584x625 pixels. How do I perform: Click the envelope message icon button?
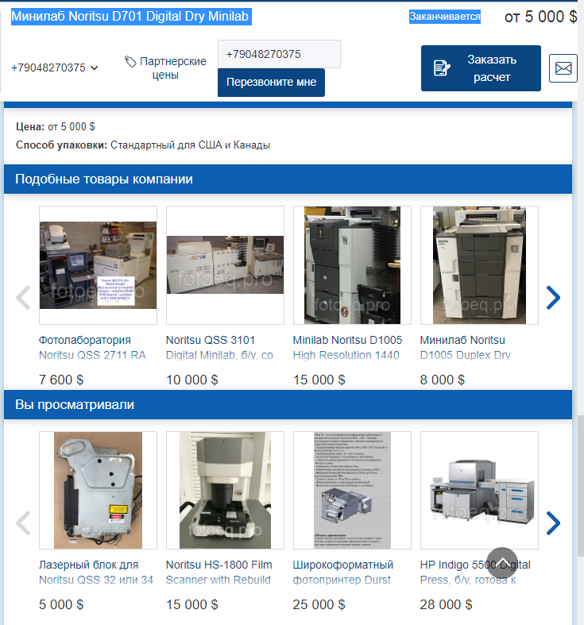(x=563, y=68)
